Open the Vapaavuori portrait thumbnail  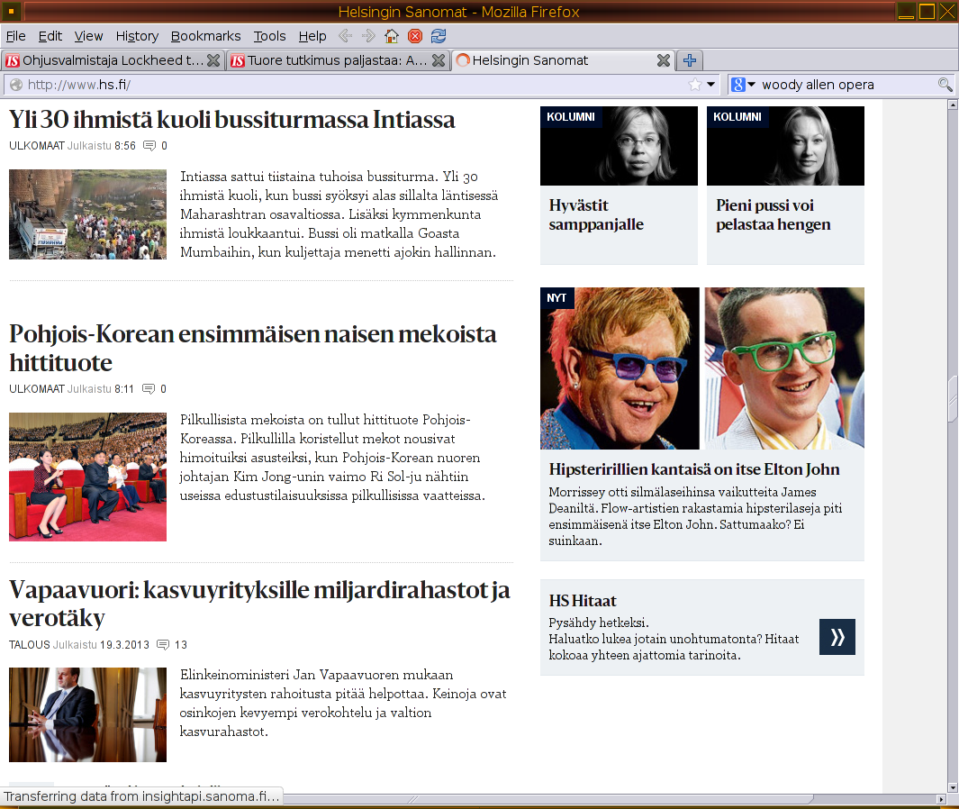tap(87, 714)
